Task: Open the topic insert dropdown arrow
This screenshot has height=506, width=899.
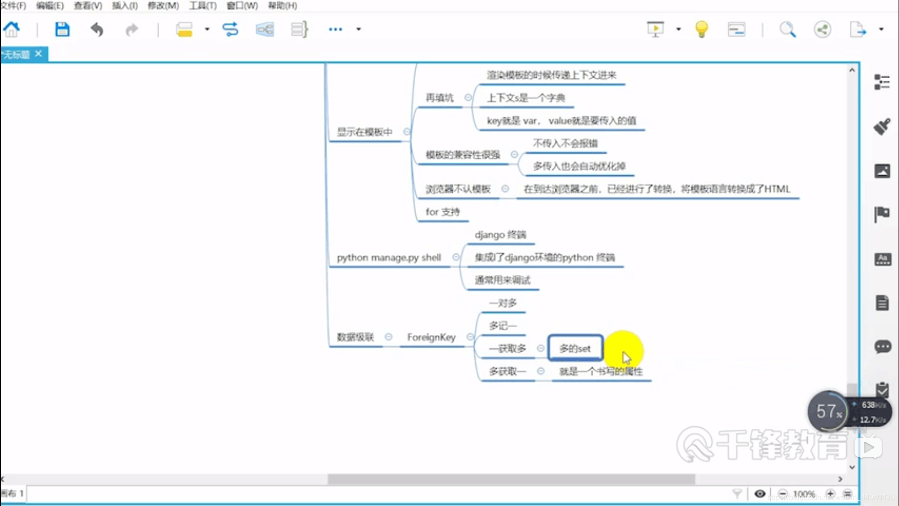Action: click(x=207, y=29)
